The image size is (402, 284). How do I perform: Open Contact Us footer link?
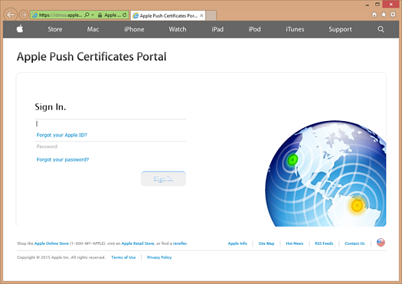(x=354, y=243)
